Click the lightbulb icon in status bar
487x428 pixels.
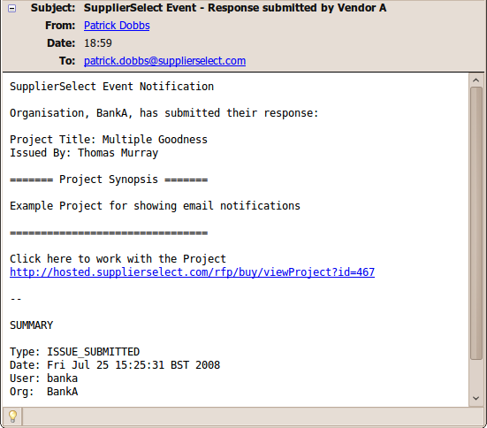click(12, 417)
